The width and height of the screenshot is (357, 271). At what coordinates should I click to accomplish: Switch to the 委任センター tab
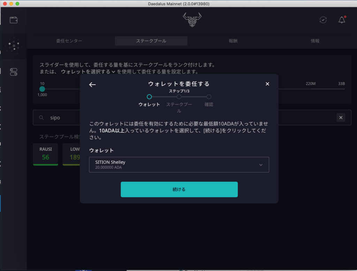69,41
